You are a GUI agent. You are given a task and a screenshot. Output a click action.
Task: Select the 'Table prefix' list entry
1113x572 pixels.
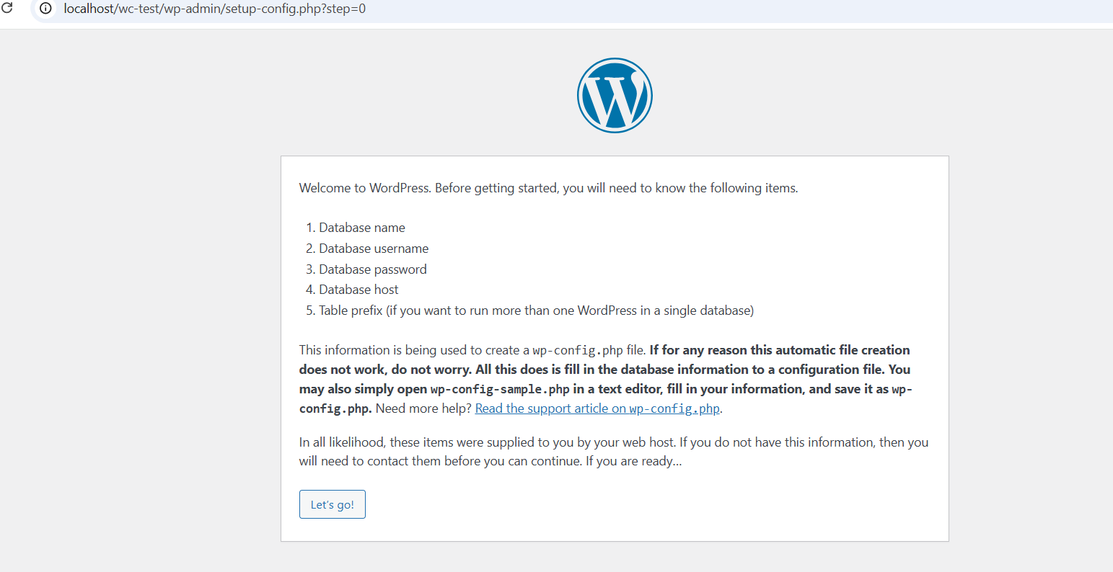pos(534,310)
